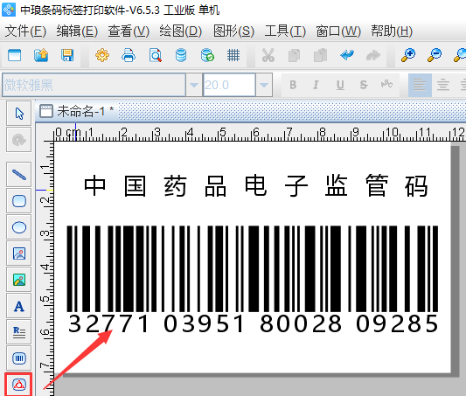Open the 工具(T) menu
Screen dimensions: 466x396
pyautogui.click(x=285, y=31)
